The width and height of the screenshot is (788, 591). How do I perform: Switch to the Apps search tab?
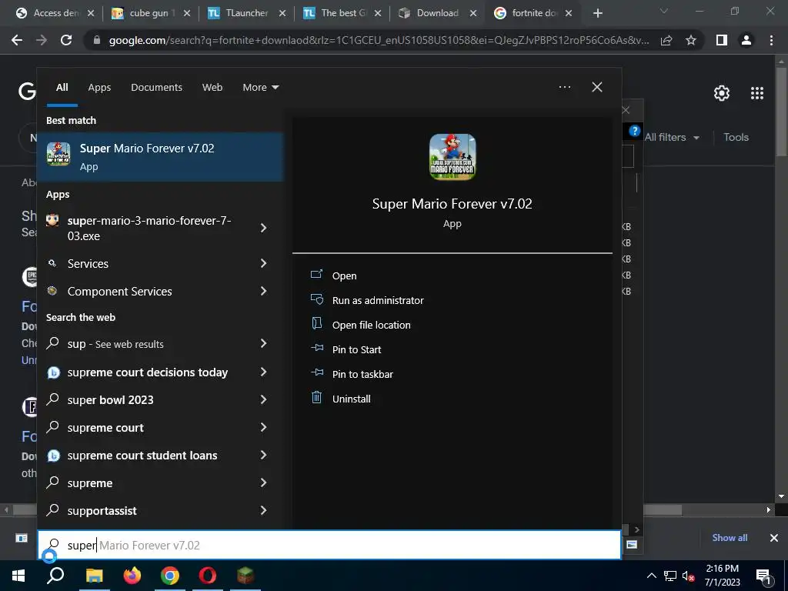point(99,88)
